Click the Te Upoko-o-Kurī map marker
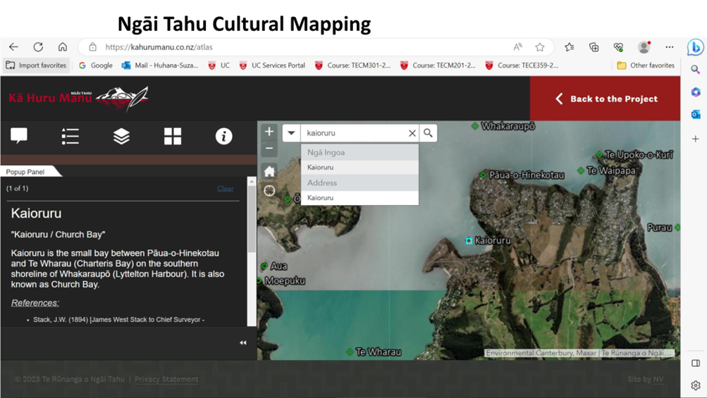The height and width of the screenshot is (398, 707). [x=599, y=154]
